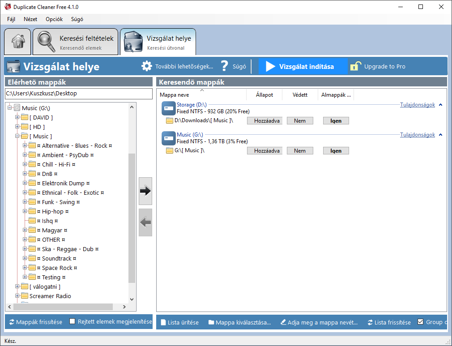This screenshot has width=452, height=346.
Task: Click the folder icon of ¤ Soundtrack ¤
Action: [32, 258]
